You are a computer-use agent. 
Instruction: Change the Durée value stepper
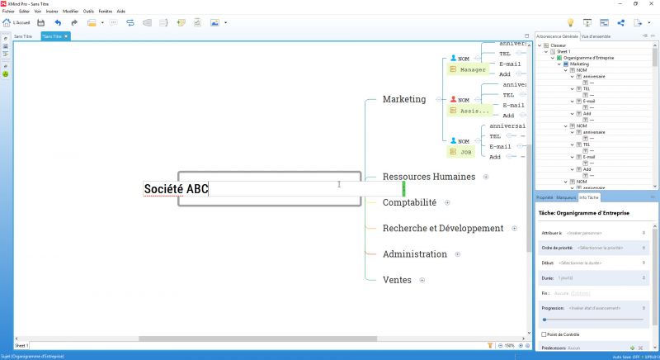643,278
